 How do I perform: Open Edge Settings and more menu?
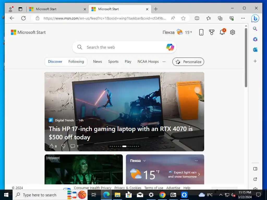click(x=243, y=18)
